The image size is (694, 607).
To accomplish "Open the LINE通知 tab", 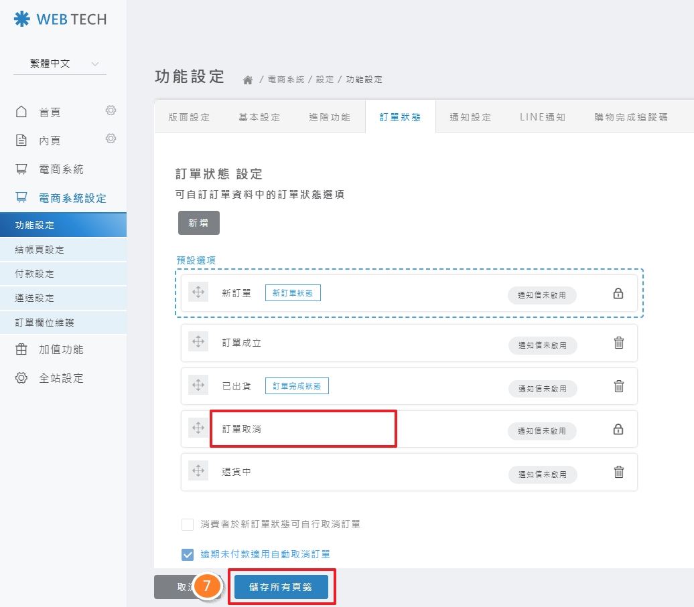I will 543,117.
